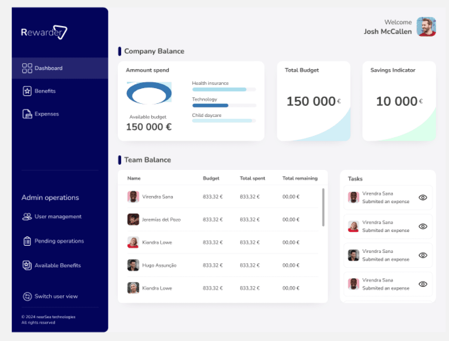
Task: Select the Pending operations link
Action: tap(59, 241)
